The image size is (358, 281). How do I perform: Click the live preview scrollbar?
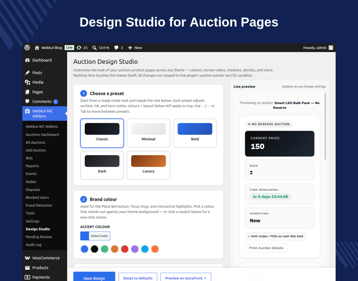pyautogui.click(x=325, y=126)
